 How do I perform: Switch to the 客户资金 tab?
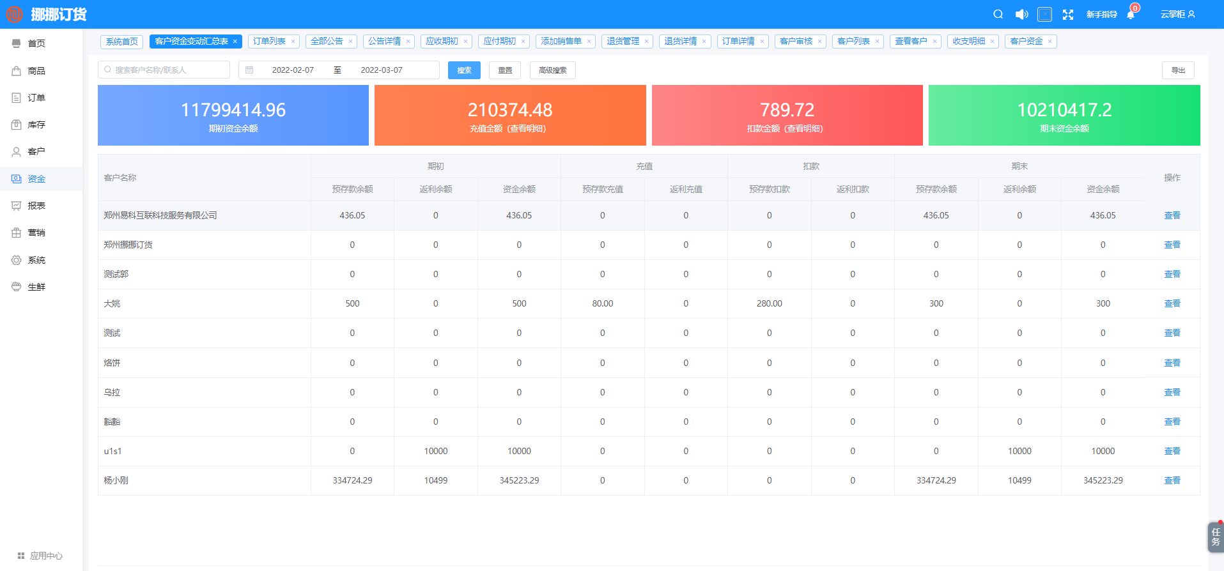1026,42
